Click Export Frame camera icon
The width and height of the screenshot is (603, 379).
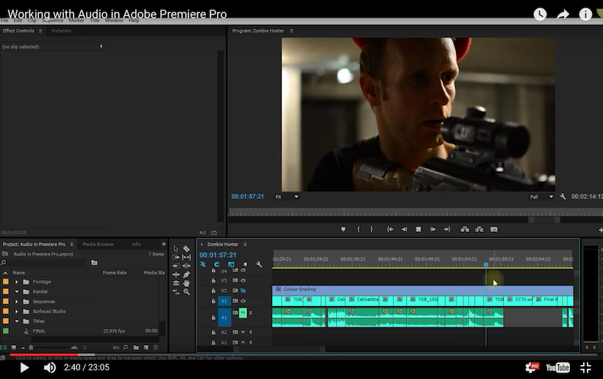point(493,230)
